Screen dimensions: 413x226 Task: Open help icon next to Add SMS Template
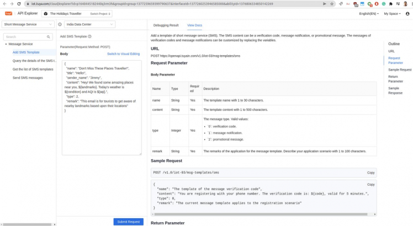click(x=90, y=36)
